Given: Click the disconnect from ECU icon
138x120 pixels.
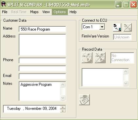Looking at the screenshot, I should click(128, 27).
